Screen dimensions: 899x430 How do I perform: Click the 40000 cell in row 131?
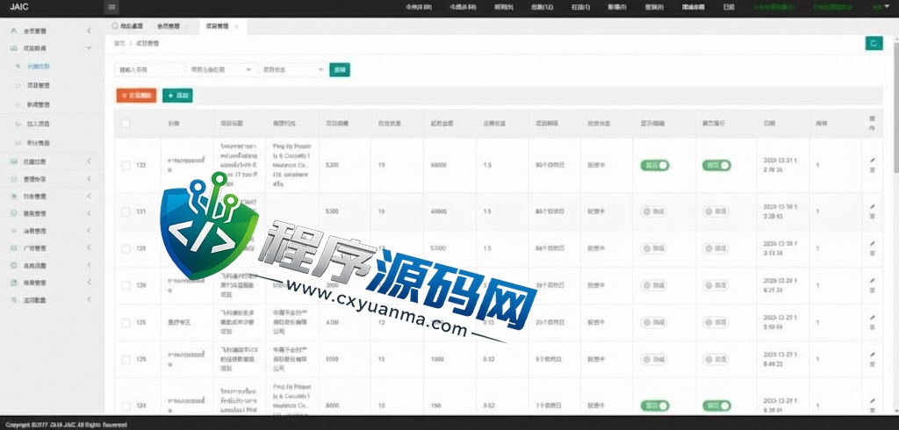coord(439,211)
